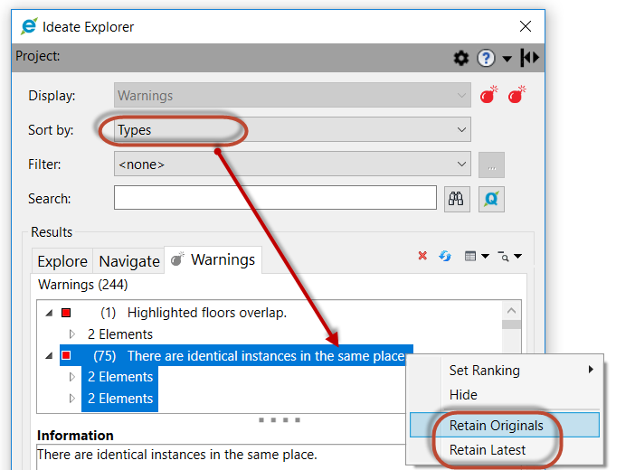
Task: Expand 2 Elements under floors overlap
Action: tap(72, 334)
